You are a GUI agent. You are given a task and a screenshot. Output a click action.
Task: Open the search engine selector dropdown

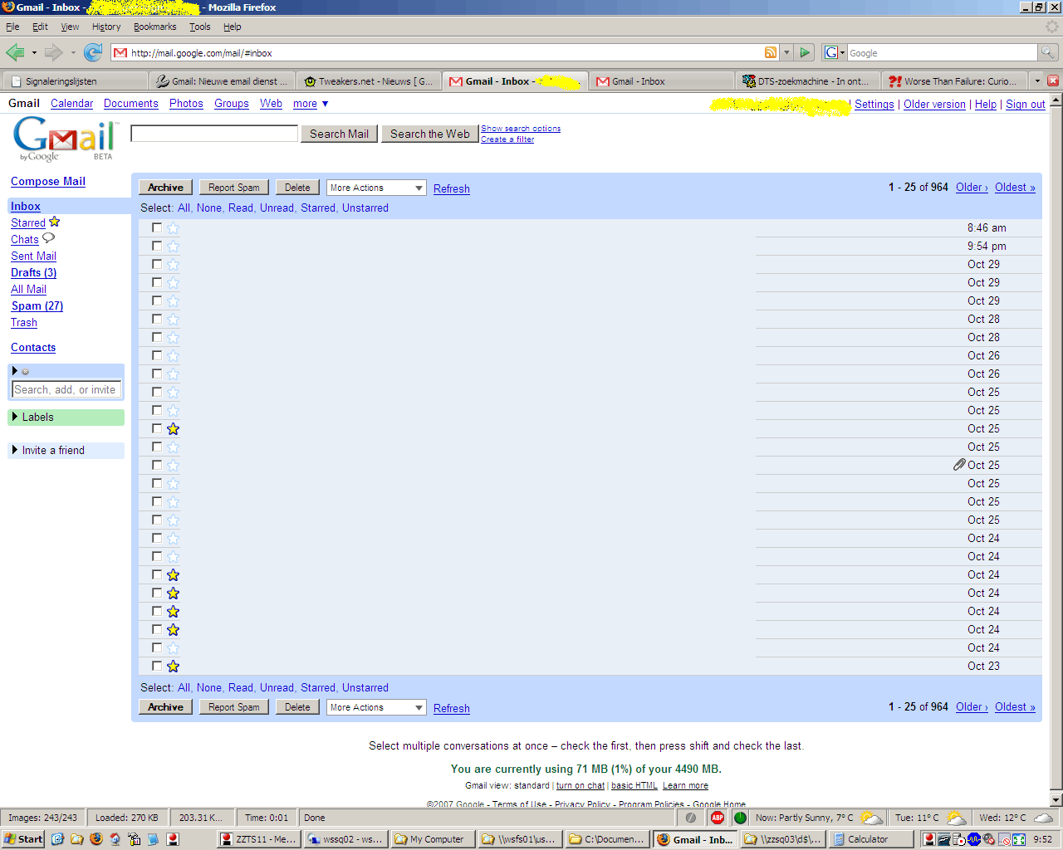[834, 52]
